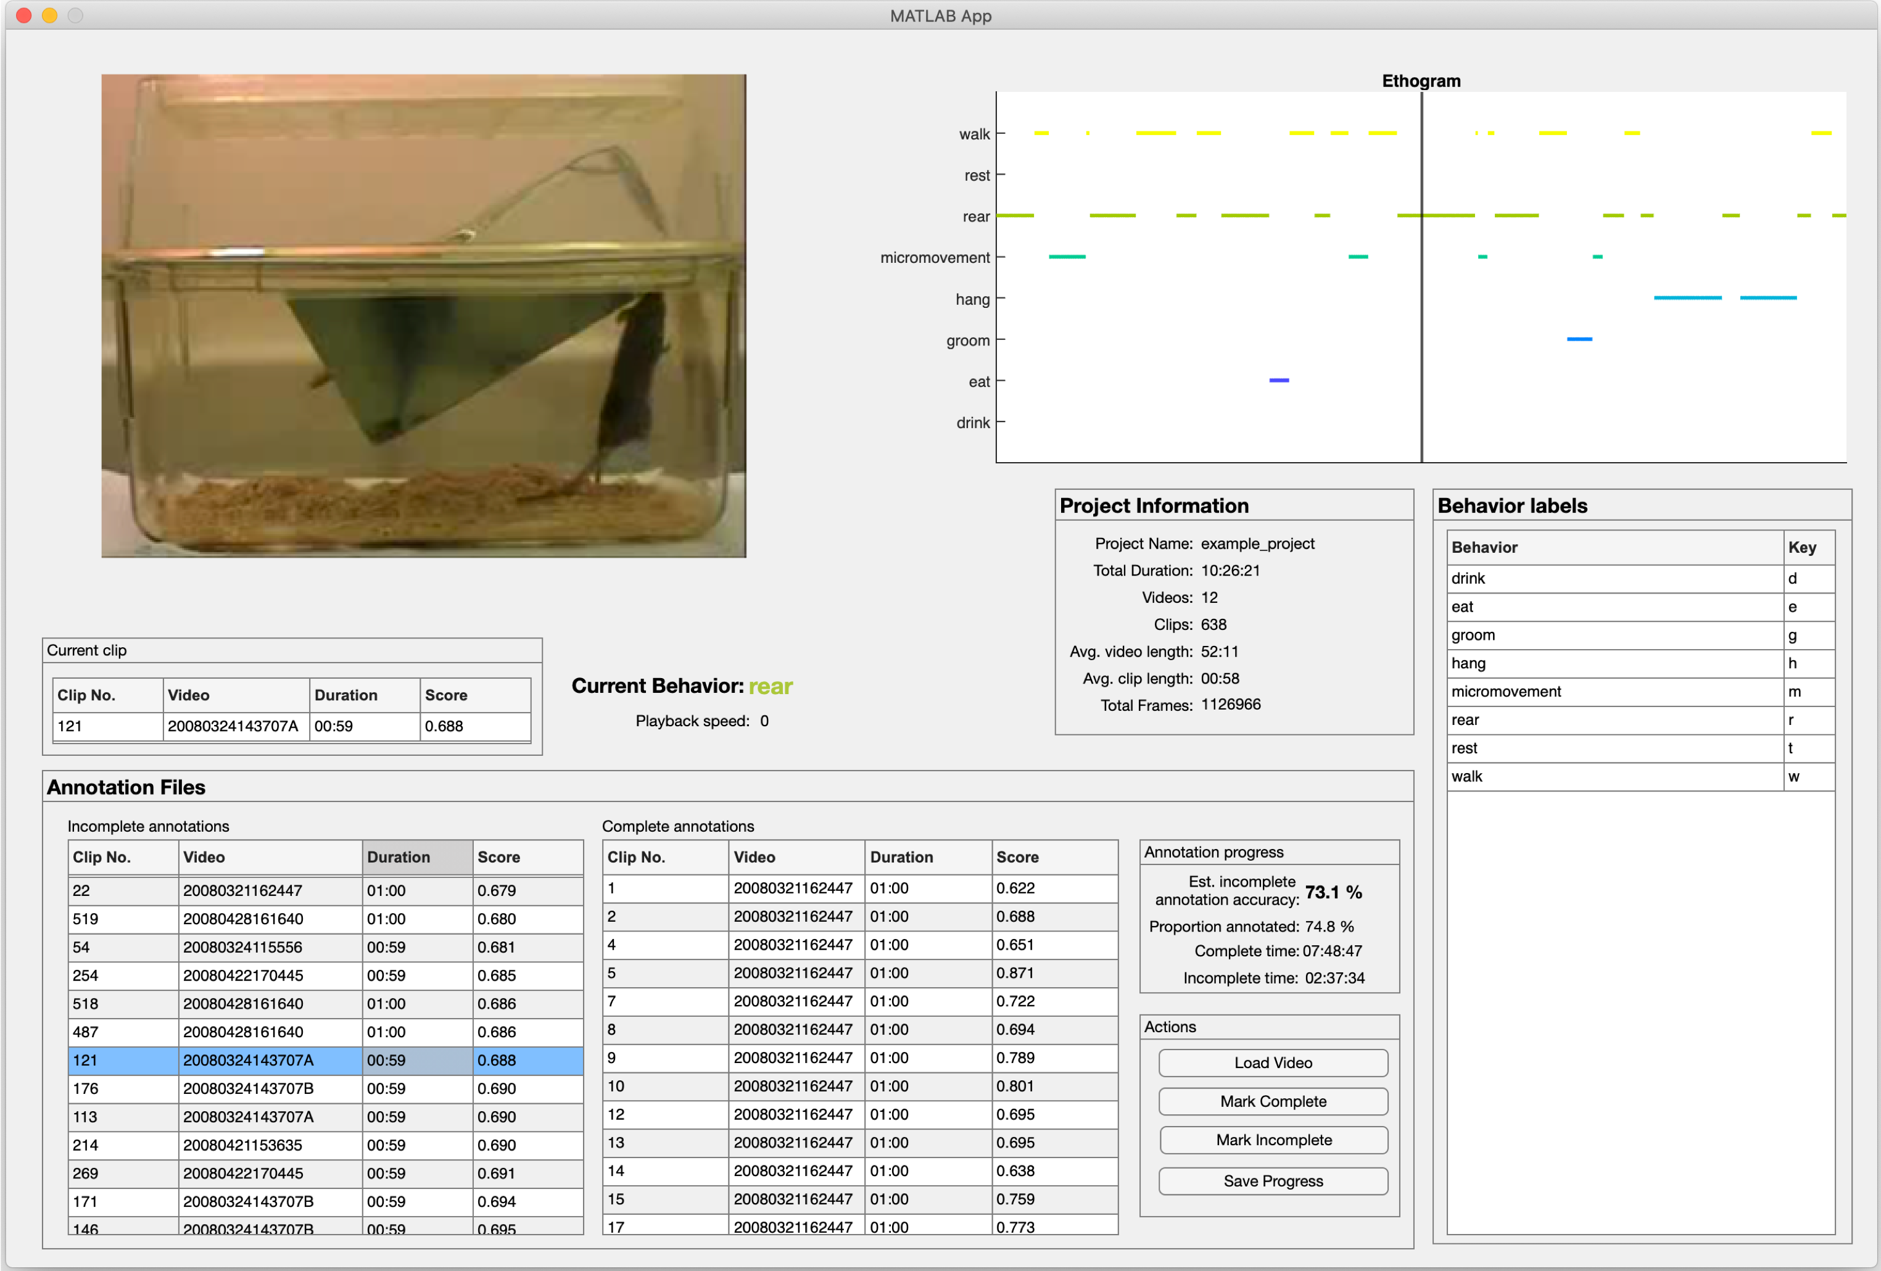This screenshot has height=1271, width=1881.
Task: Click the mouse video frame preview
Action: coord(423,316)
